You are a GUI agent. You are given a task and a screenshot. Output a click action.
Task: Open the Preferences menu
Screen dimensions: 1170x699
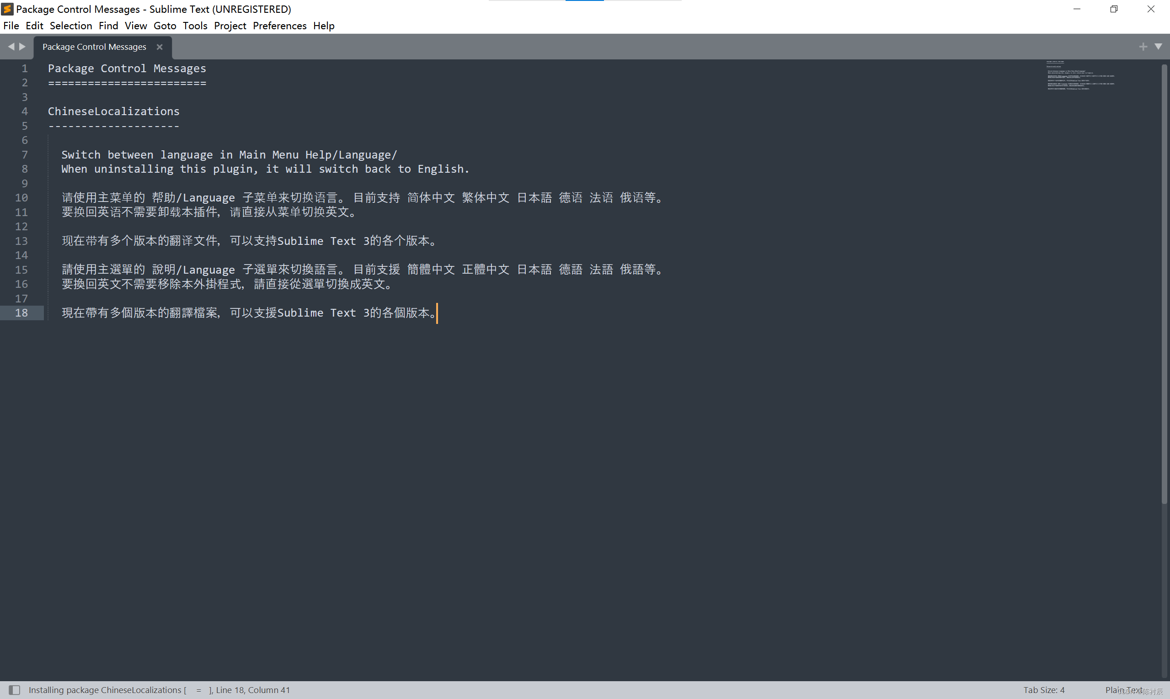279,26
